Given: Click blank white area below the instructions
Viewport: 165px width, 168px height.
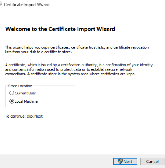Looking at the screenshot, I should (x=82, y=136).
